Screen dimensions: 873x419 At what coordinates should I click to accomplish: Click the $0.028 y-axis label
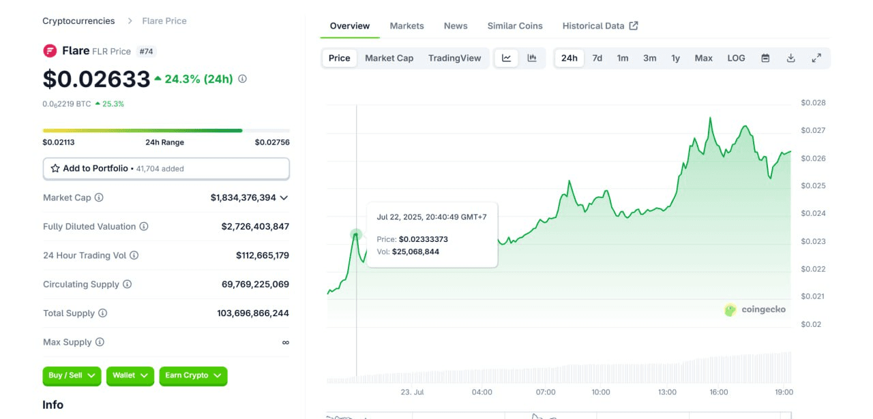[x=813, y=103]
